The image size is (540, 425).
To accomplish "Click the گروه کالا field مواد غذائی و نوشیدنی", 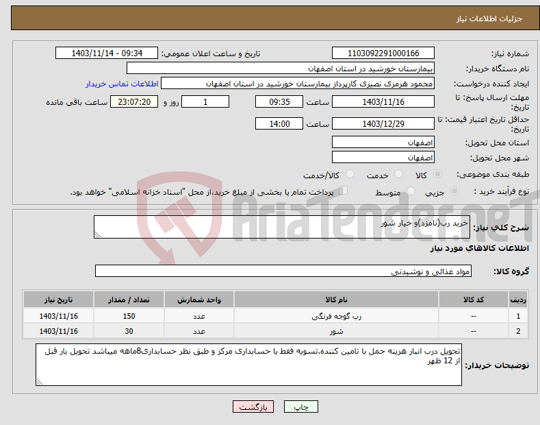I will click(x=283, y=271).
